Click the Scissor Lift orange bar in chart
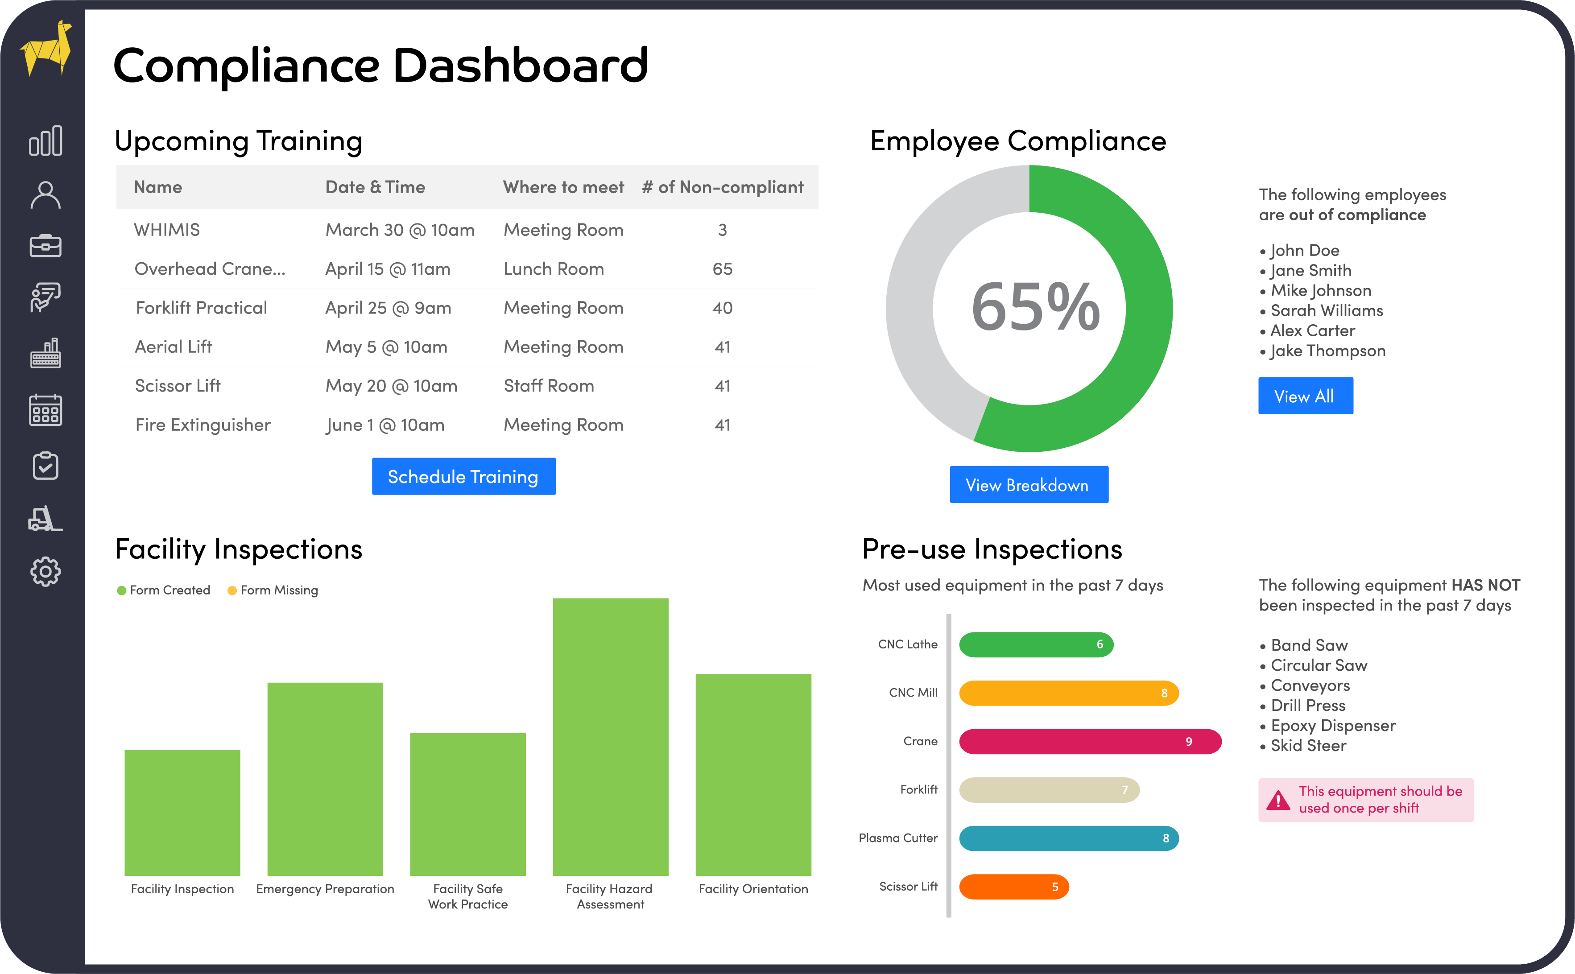 [x=1014, y=887]
